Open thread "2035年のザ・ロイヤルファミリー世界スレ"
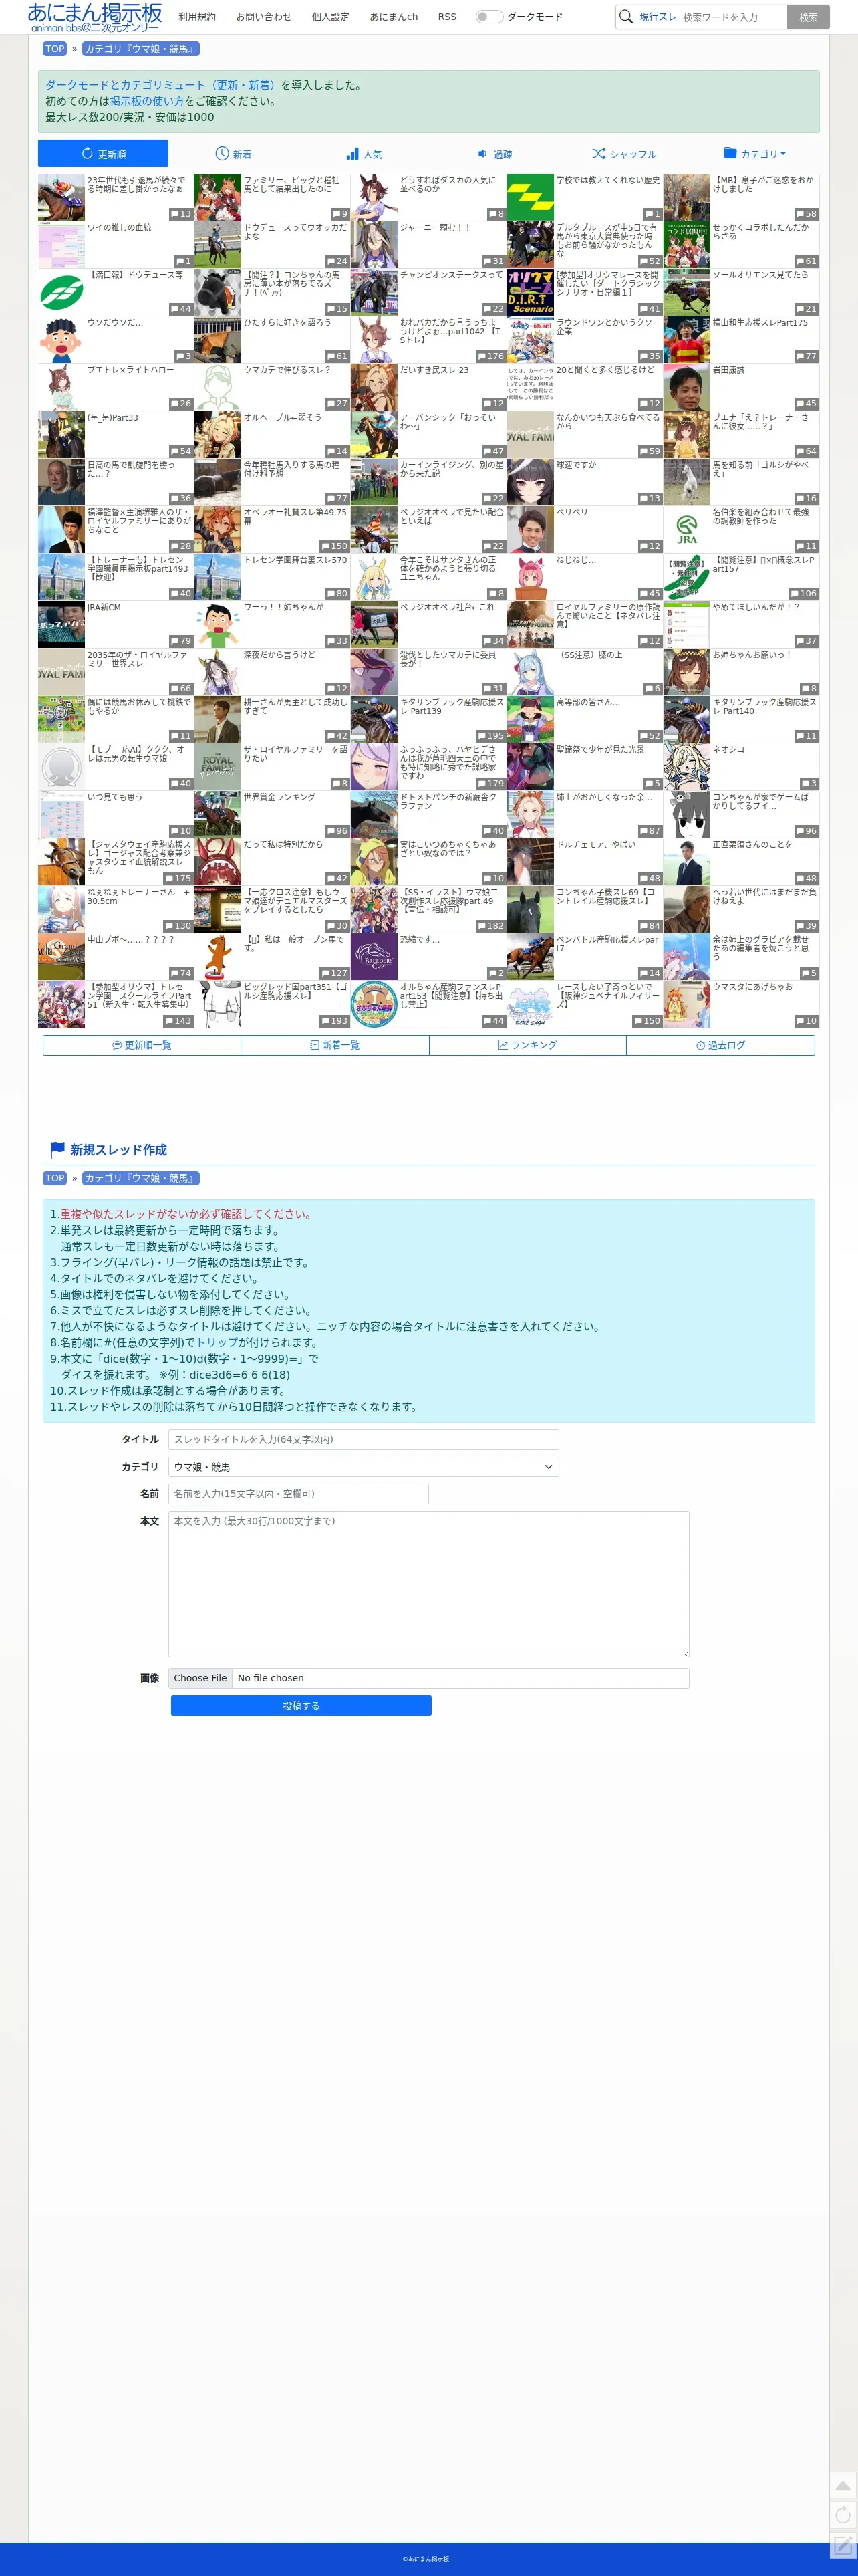This screenshot has height=2576, width=858. (138, 659)
